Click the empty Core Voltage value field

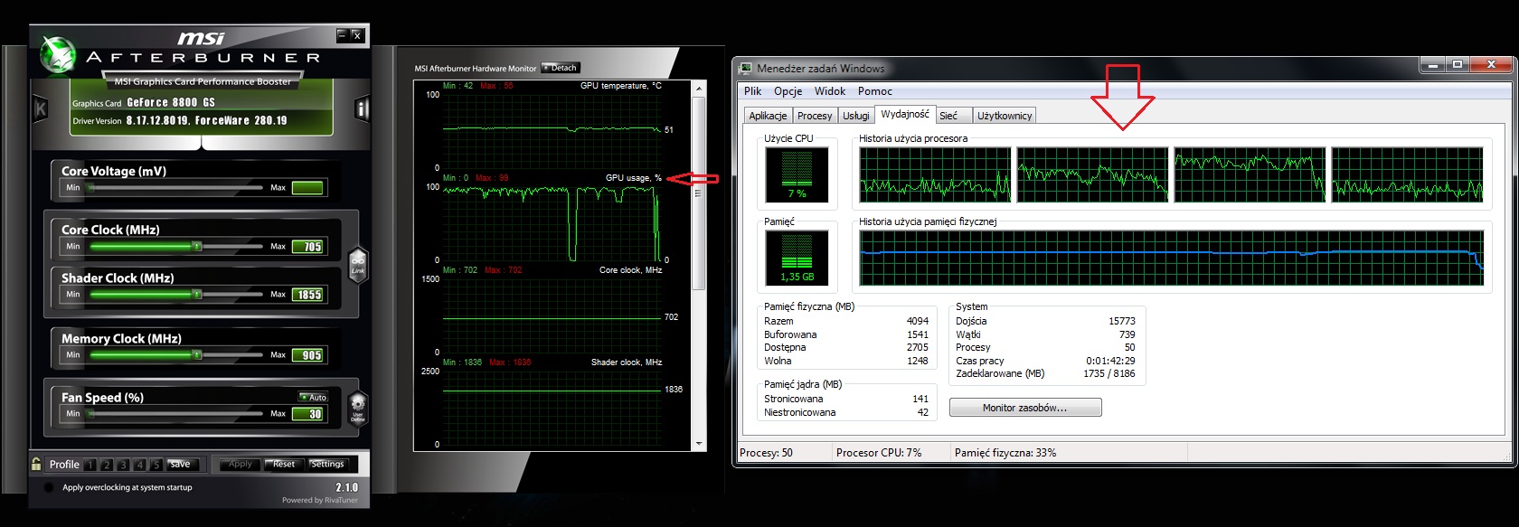coord(307,188)
